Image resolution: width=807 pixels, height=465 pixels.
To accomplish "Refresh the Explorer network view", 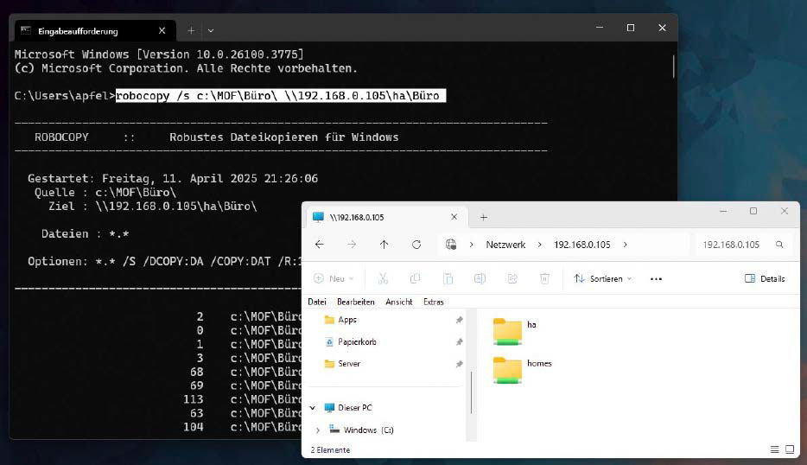I will [x=416, y=245].
